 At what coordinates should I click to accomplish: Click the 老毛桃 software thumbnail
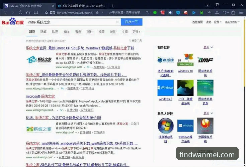pyautogui.click(x=166, y=60)
